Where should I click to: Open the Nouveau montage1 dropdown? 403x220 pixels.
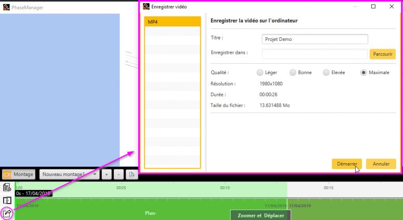[70, 175]
